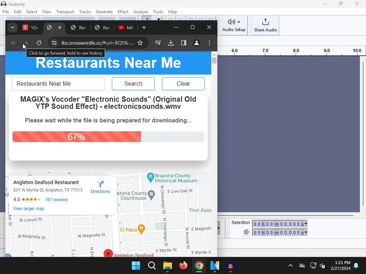The image size is (366, 274).
Task: Switch to the YouTube MAGIX tab
Action: 126,27
